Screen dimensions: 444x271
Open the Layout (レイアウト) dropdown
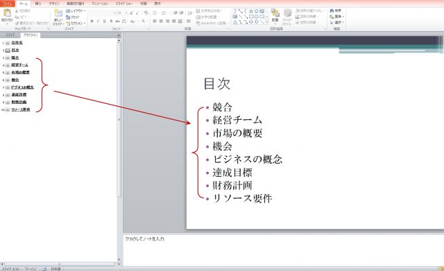point(76,11)
